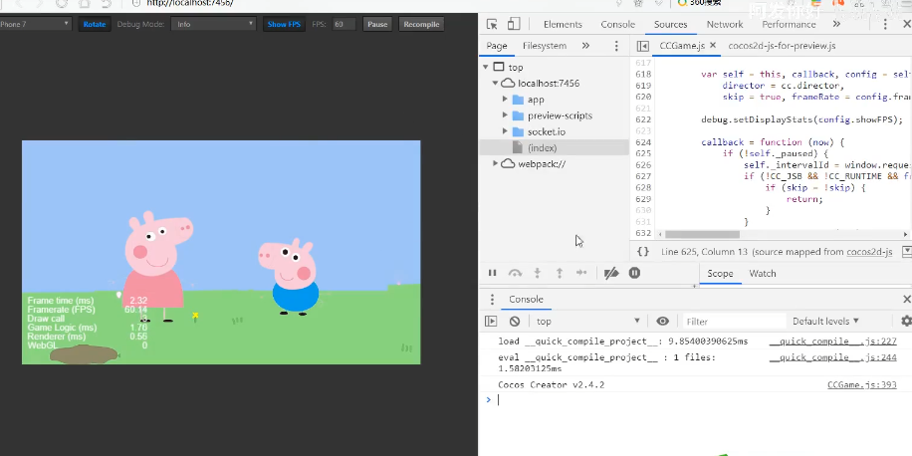Pause script execution button
The image size is (912, 456).
point(493,273)
